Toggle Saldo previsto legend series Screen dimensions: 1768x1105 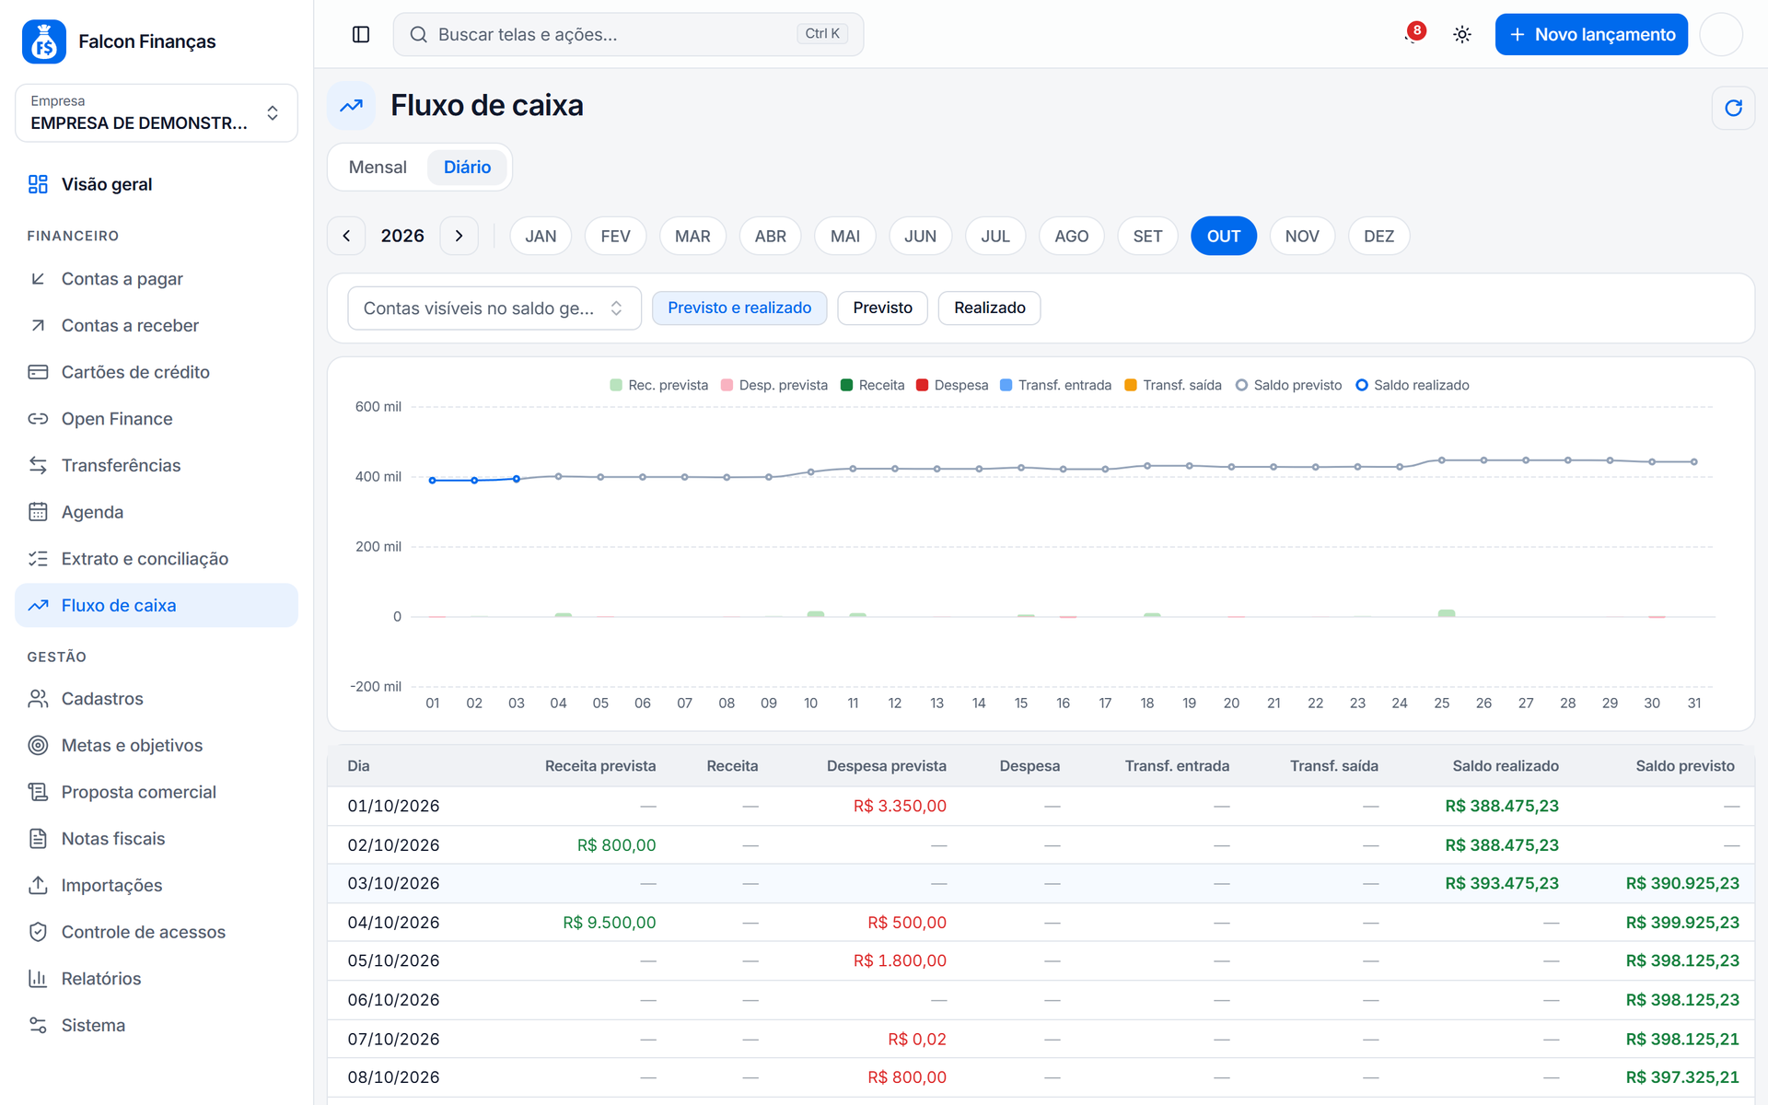click(1288, 385)
